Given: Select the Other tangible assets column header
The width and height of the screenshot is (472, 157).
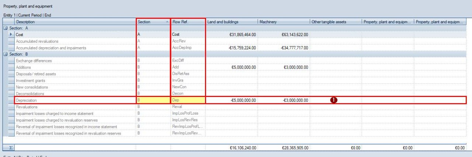Looking at the screenshot, I should (335, 22).
